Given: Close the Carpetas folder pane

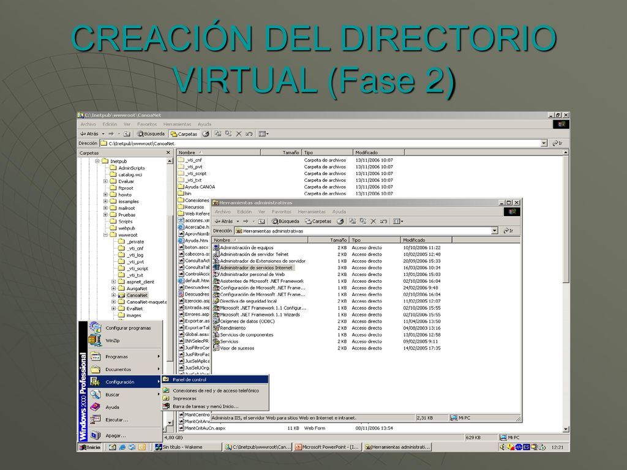Looking at the screenshot, I should point(168,152).
